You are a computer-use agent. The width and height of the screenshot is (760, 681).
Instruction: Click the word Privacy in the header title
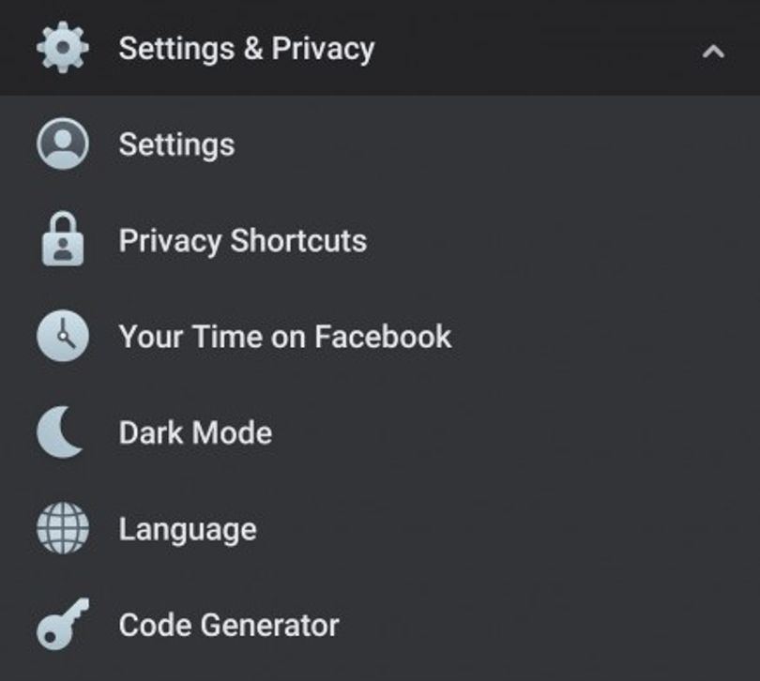(323, 50)
